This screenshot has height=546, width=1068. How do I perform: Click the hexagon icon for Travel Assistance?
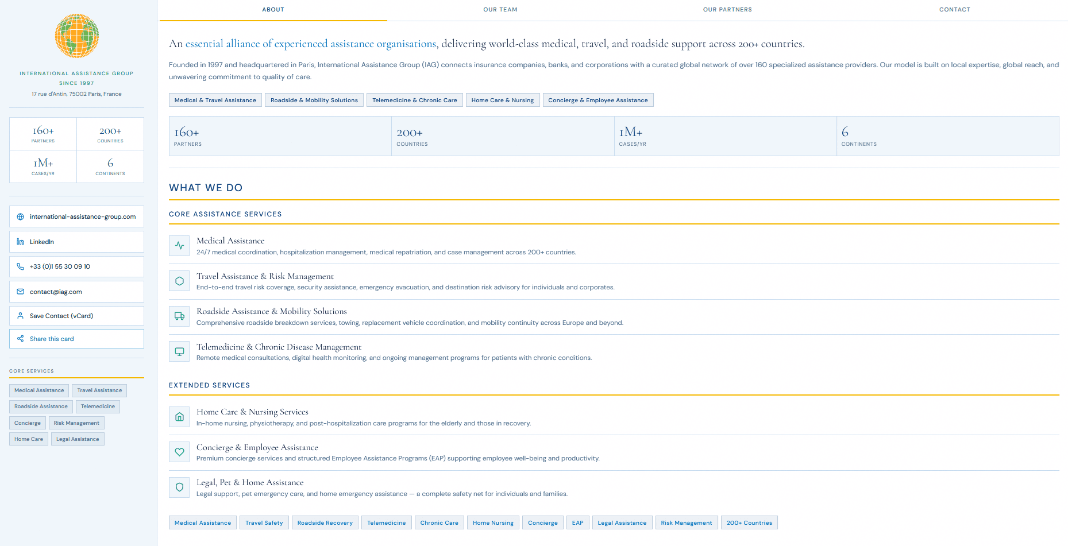pyautogui.click(x=179, y=281)
